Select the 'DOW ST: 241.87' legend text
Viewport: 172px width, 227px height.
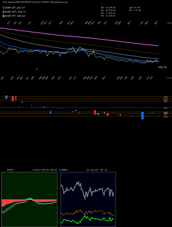[15, 8]
